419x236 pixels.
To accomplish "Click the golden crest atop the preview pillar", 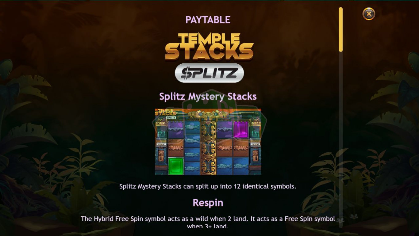I will pyautogui.click(x=209, y=115).
